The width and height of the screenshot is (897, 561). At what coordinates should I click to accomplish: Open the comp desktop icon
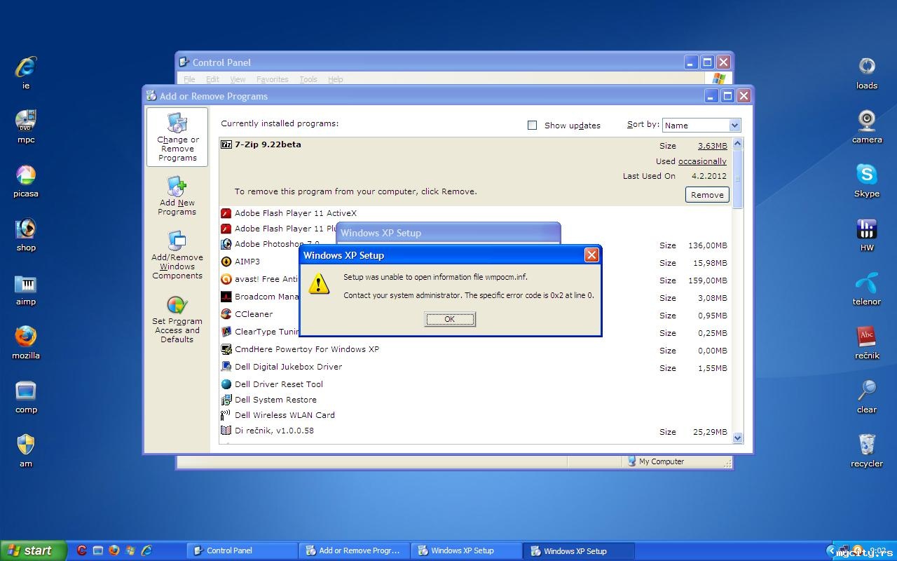[26, 391]
